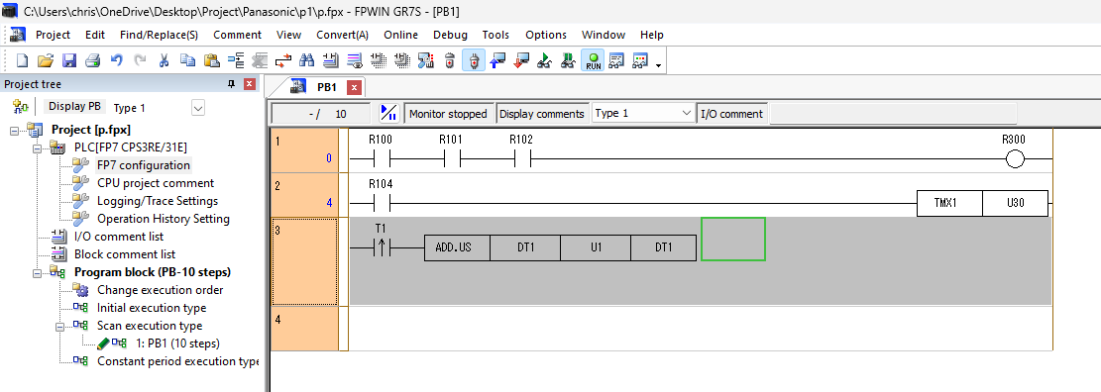Image resolution: width=1101 pixels, height=392 pixels.
Task: Open the Type 1 dropdown in Project tree
Action: point(198,108)
